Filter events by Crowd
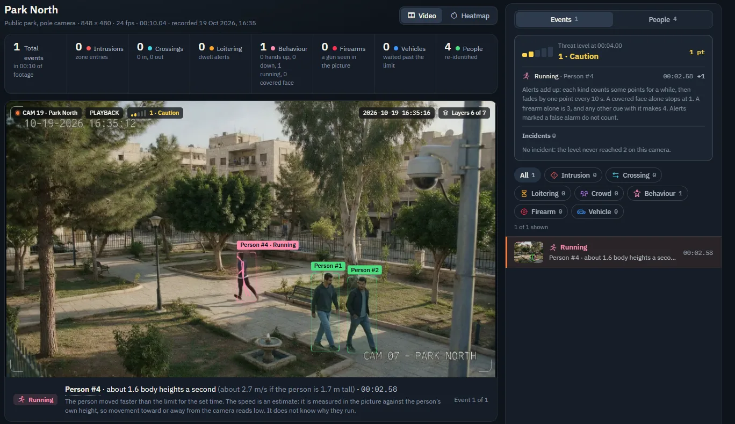The width and height of the screenshot is (735, 424). (x=599, y=193)
